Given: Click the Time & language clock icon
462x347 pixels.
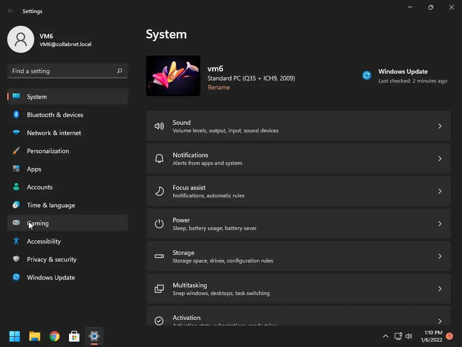Looking at the screenshot, I should coord(16,205).
